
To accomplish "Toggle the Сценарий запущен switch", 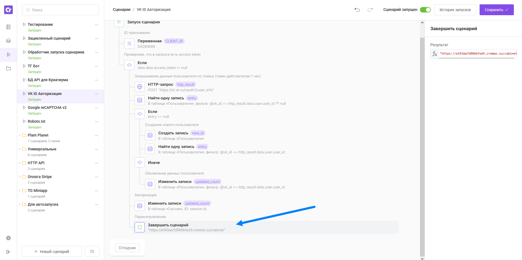I will 425,10.
